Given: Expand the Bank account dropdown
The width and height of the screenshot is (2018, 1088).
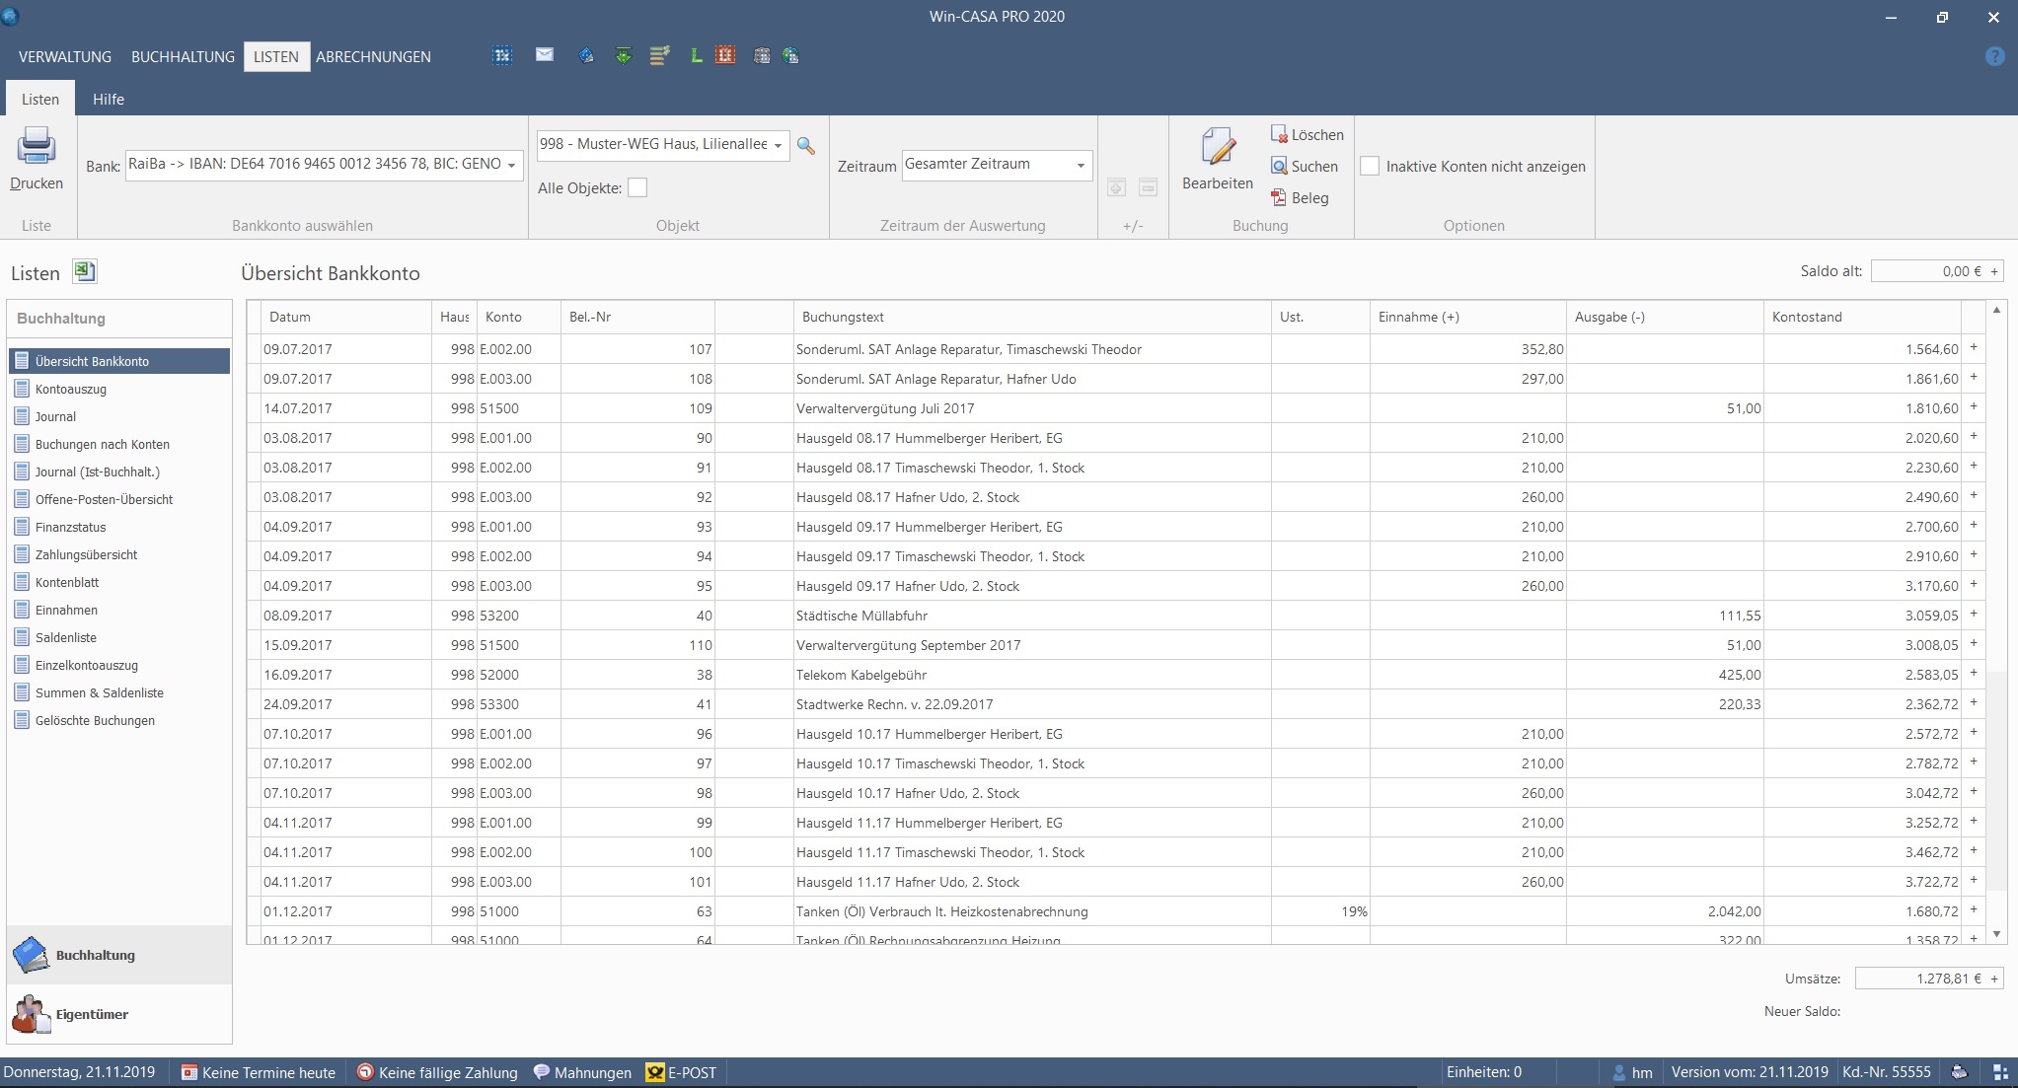Looking at the screenshot, I should coord(511,165).
